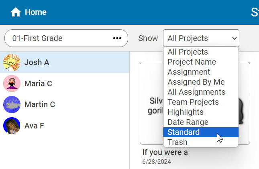Choose the Date Range filter

pos(188,122)
